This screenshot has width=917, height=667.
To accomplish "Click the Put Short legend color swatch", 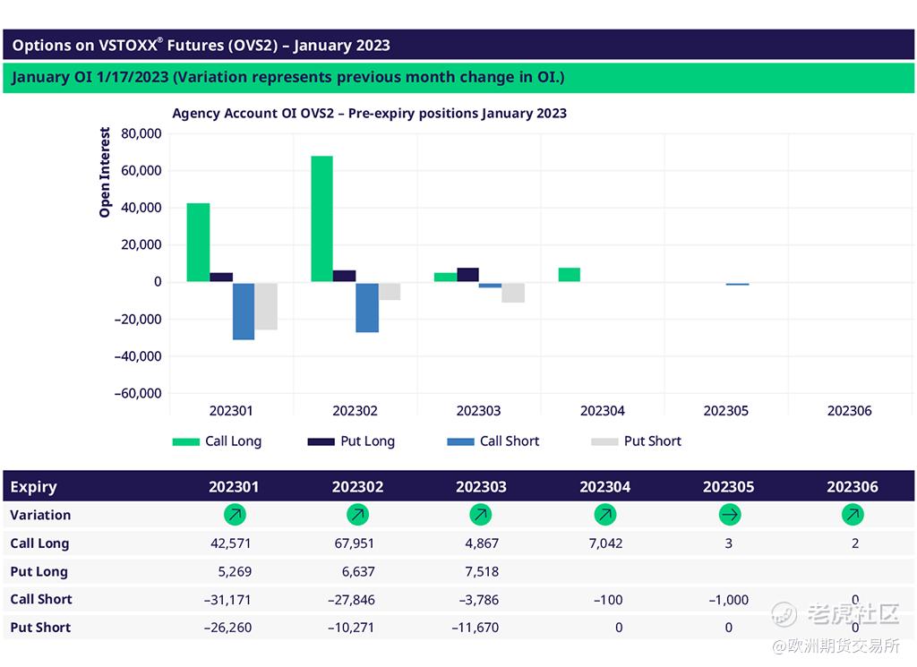I will coord(605,441).
